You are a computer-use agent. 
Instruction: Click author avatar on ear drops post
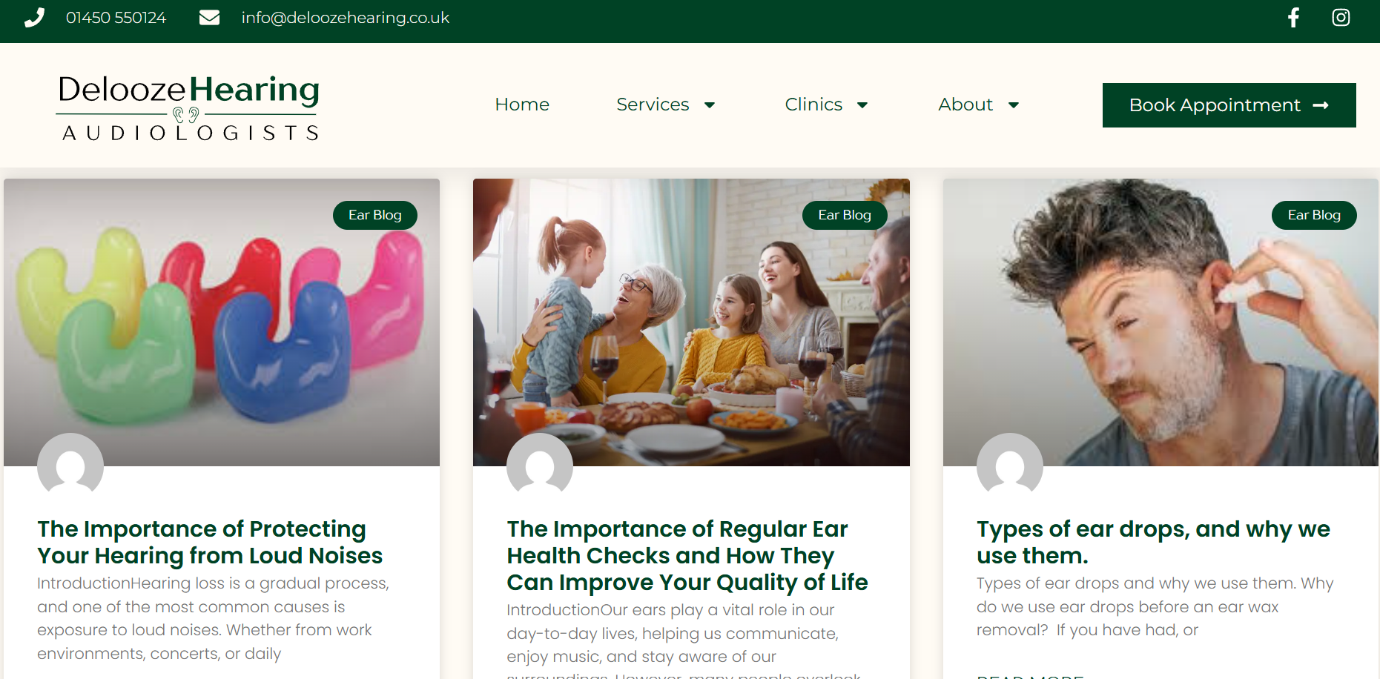pos(1009,466)
